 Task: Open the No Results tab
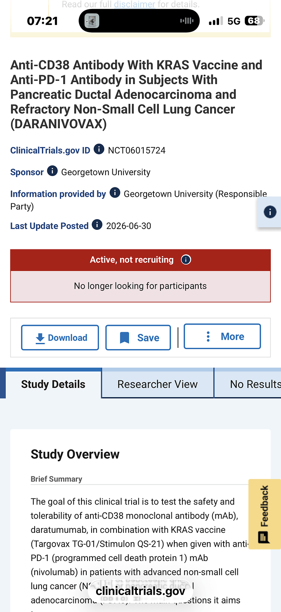tap(248, 384)
